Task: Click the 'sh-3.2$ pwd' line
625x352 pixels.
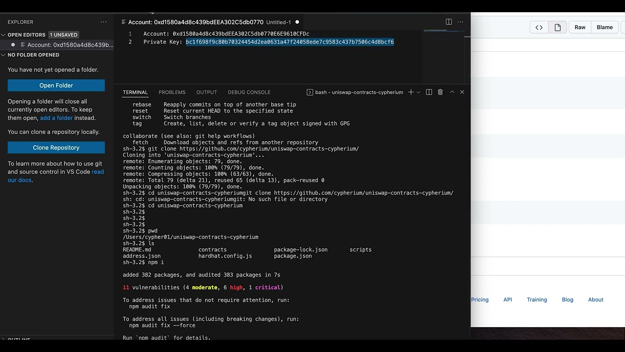Action: point(140,231)
